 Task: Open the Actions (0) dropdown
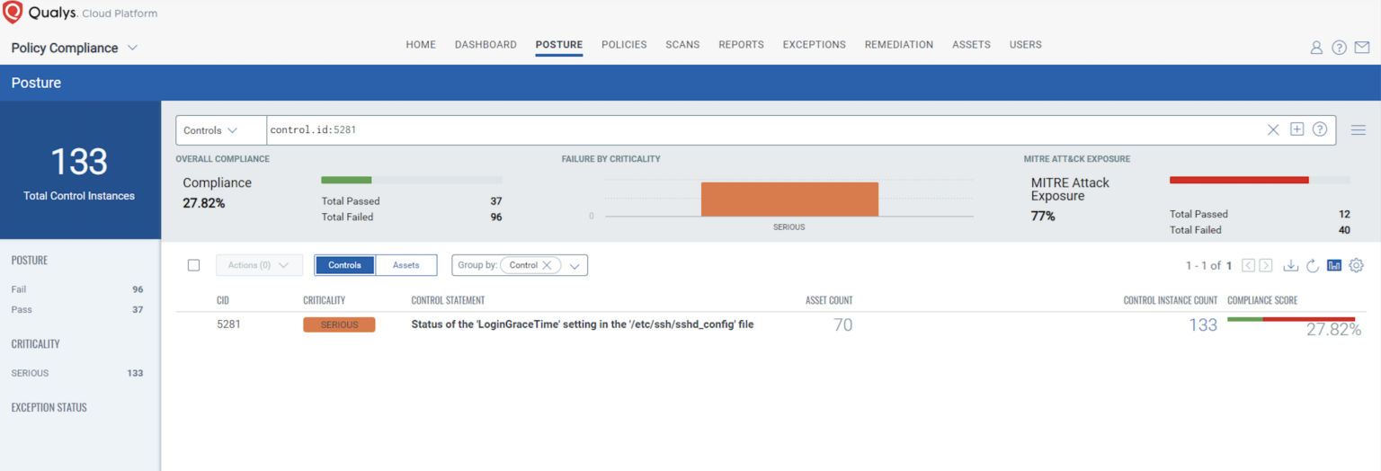click(x=259, y=265)
